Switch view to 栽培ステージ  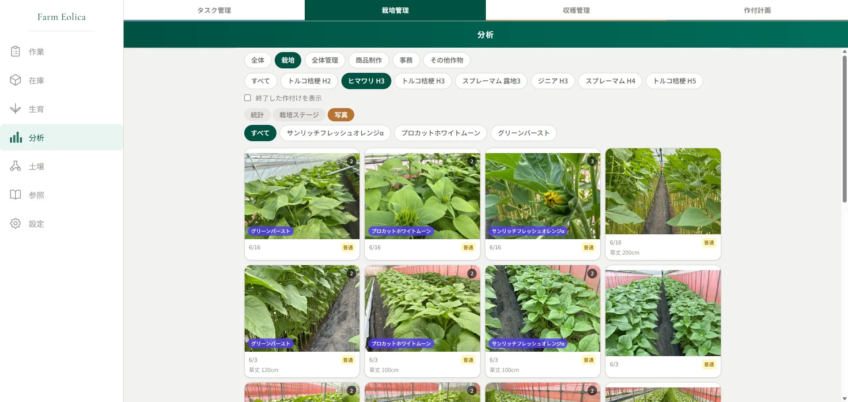click(x=299, y=115)
